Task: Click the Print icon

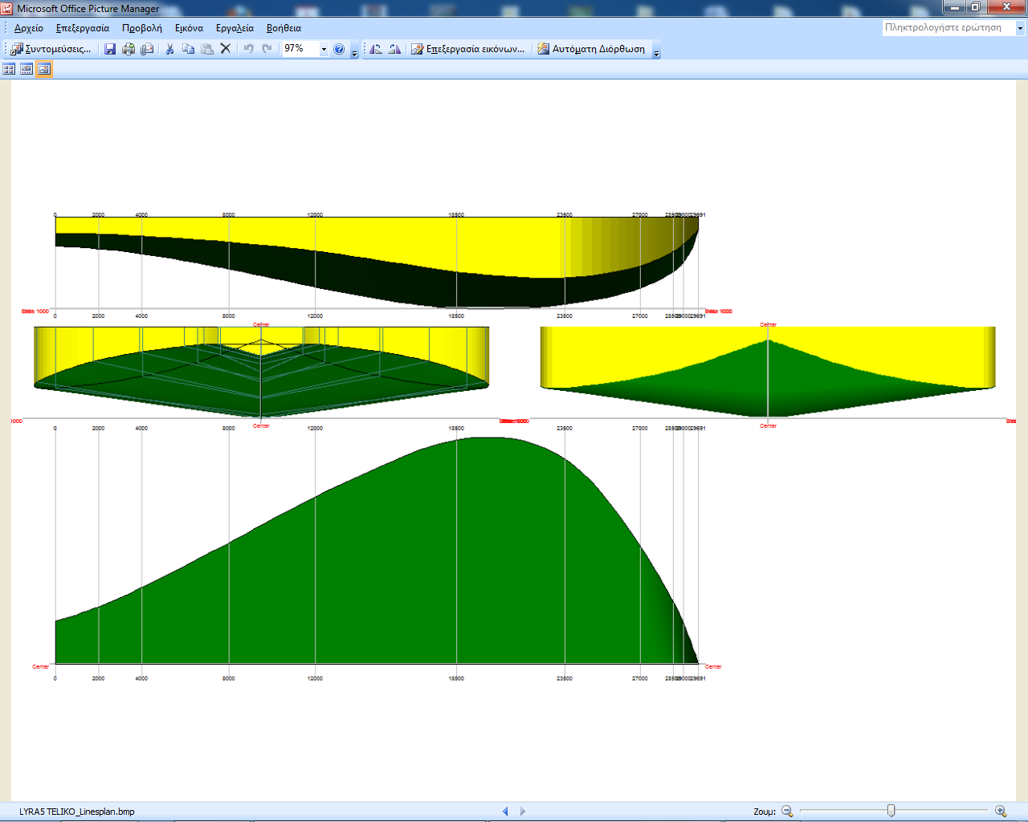Action: click(128, 49)
